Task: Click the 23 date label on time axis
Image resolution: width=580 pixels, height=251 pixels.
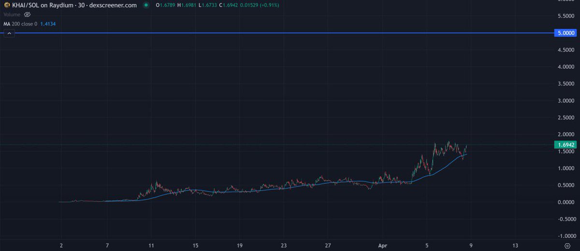Action: (x=284, y=245)
